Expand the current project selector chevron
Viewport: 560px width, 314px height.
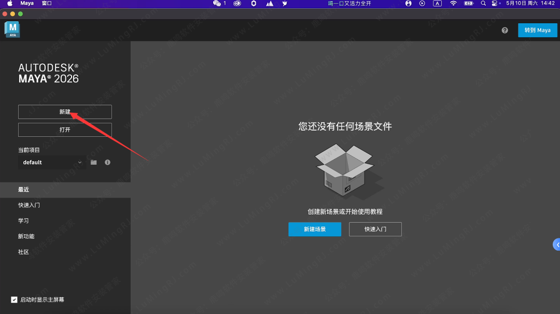tap(80, 162)
